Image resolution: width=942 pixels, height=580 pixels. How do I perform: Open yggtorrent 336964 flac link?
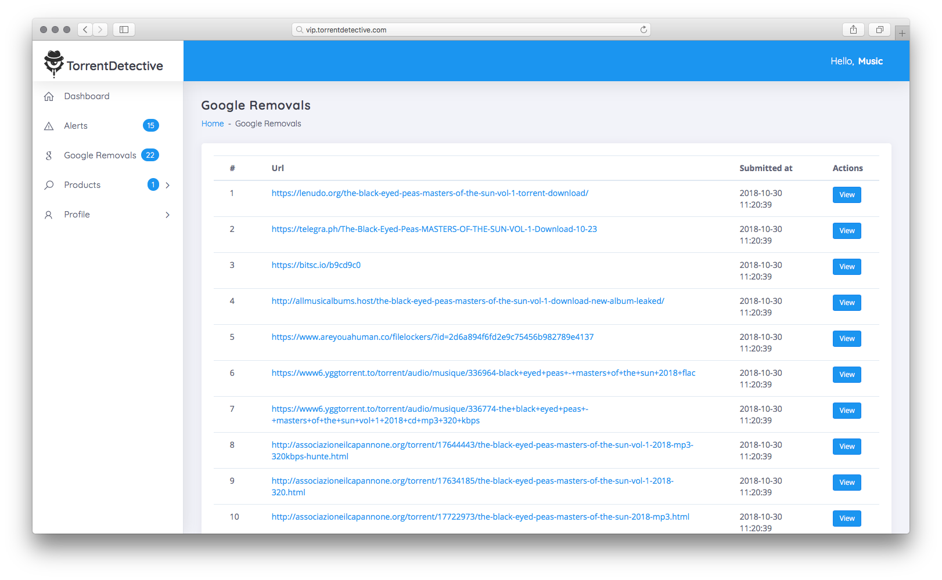pos(483,373)
